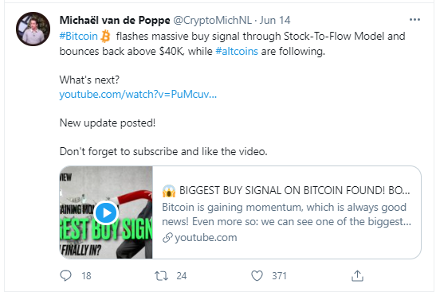Image resolution: width=436 pixels, height=292 pixels.
Task: Click the like count 371
Action: [279, 276]
